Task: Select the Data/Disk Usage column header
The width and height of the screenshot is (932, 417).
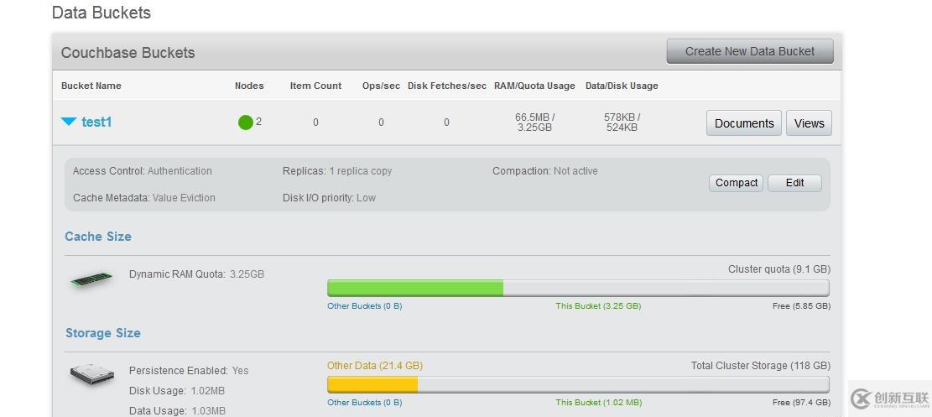Action: (x=622, y=86)
